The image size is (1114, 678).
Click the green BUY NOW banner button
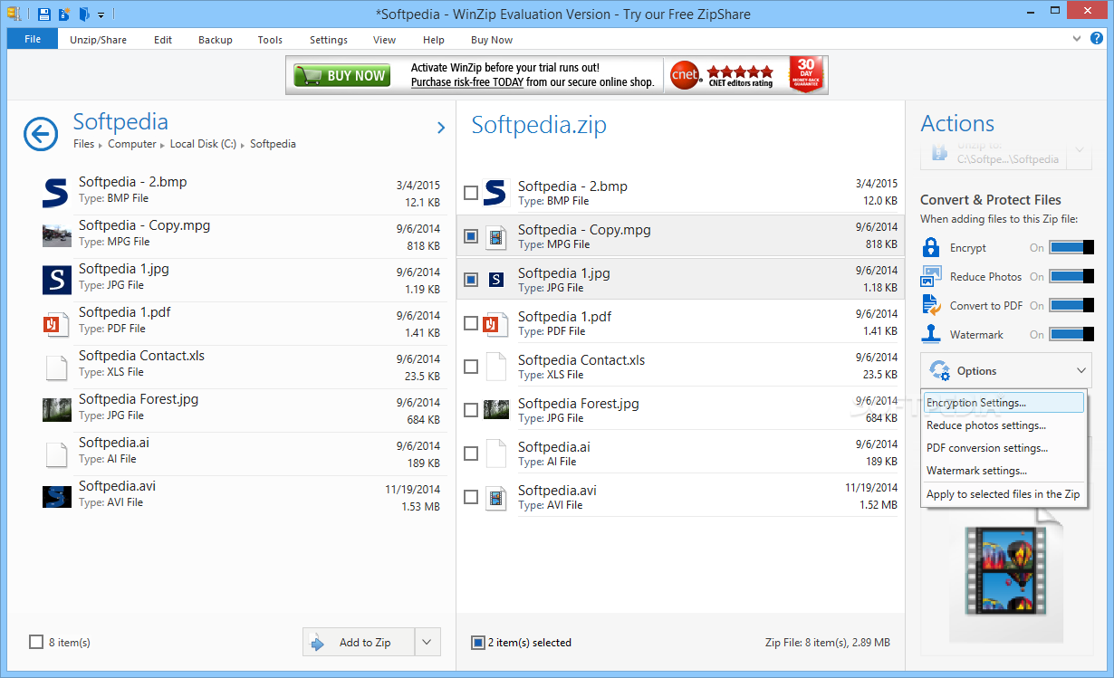point(342,75)
